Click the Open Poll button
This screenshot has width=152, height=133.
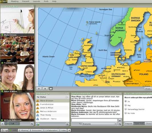pyautogui.click(x=139, y=124)
